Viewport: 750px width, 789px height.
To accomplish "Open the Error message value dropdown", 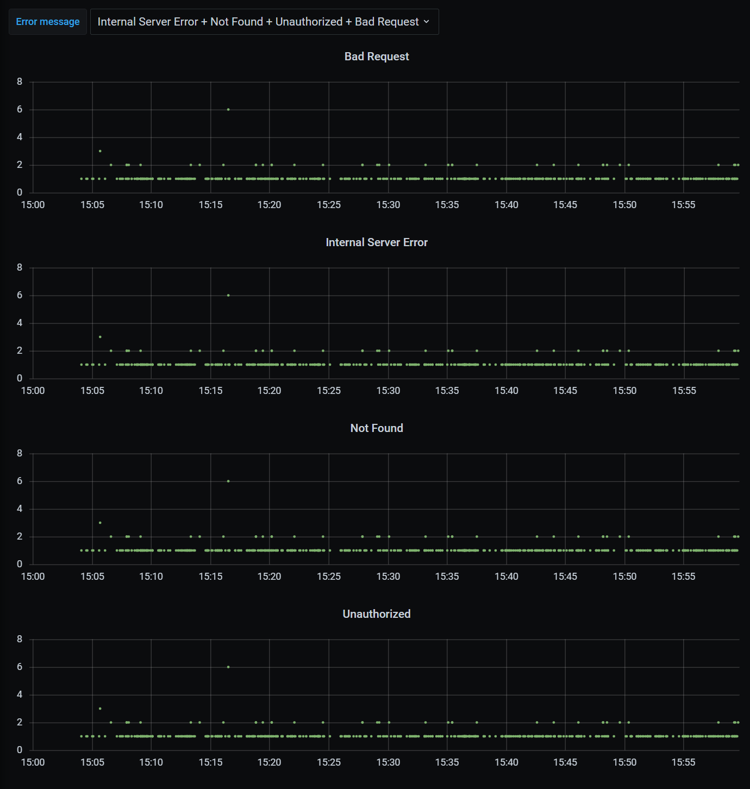I will tap(264, 22).
